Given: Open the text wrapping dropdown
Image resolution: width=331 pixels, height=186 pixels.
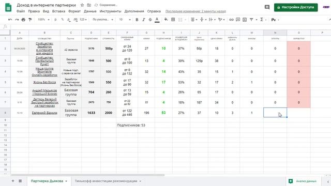Looking at the screenshot, I should [x=212, y=20].
